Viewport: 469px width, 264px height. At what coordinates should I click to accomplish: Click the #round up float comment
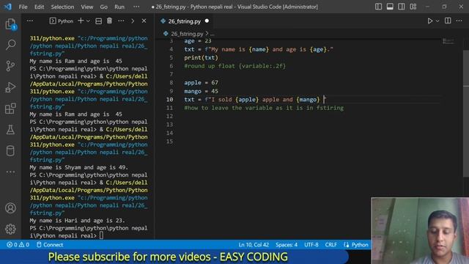[234, 66]
